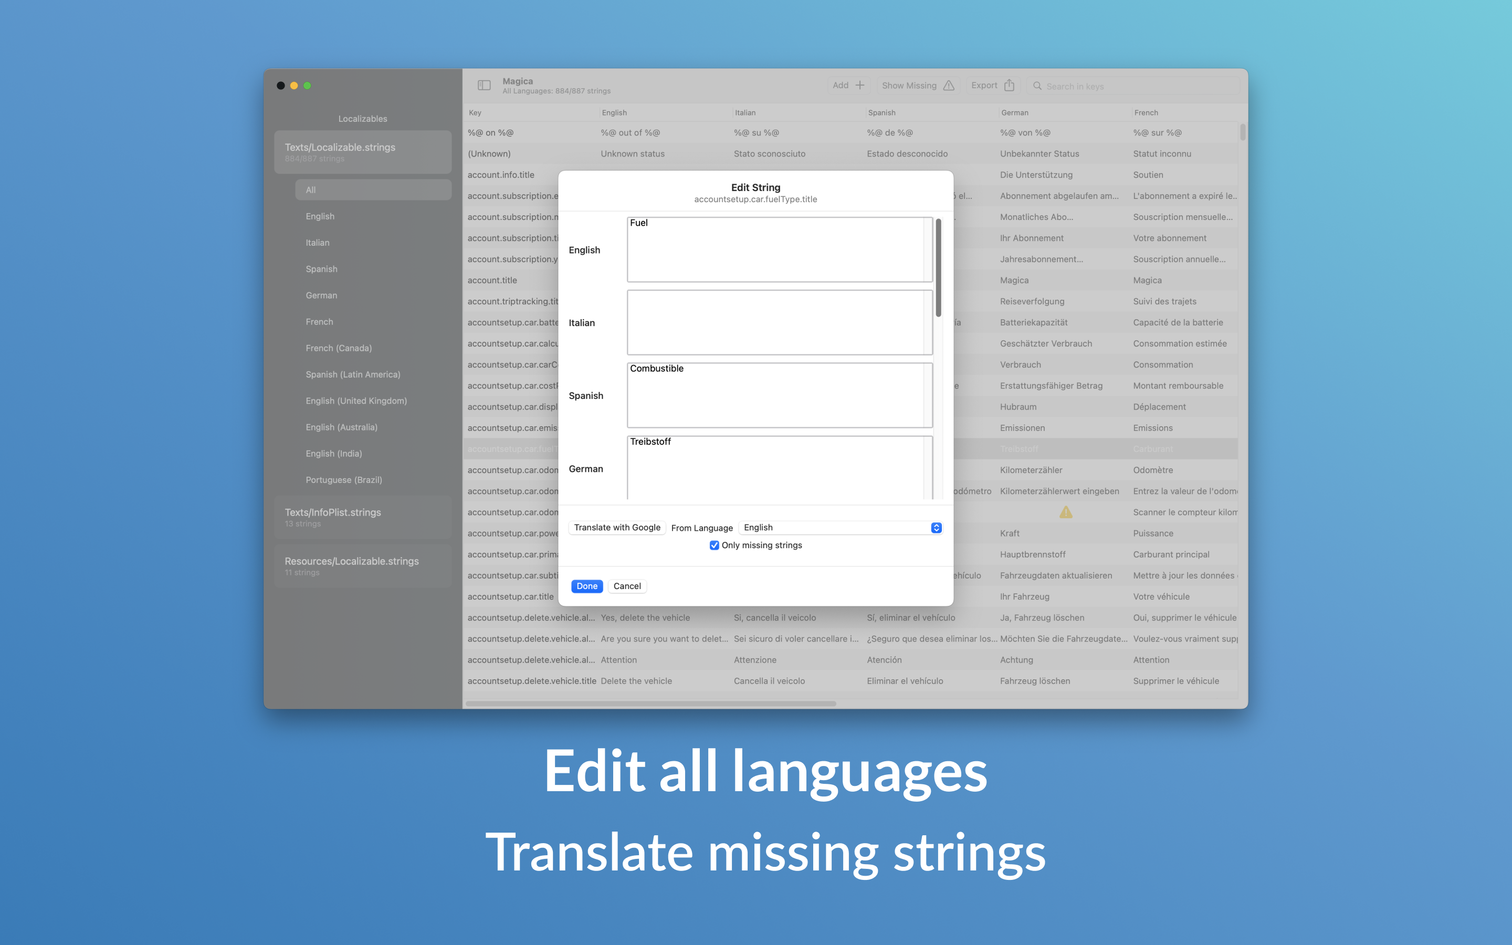Click Translate with Google button

[617, 528]
